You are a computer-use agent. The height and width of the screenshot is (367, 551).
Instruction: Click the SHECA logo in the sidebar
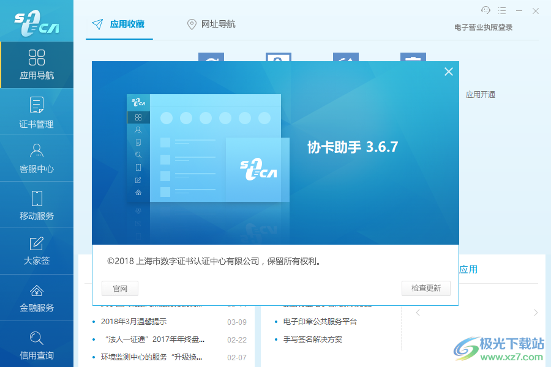pyautogui.click(x=37, y=23)
